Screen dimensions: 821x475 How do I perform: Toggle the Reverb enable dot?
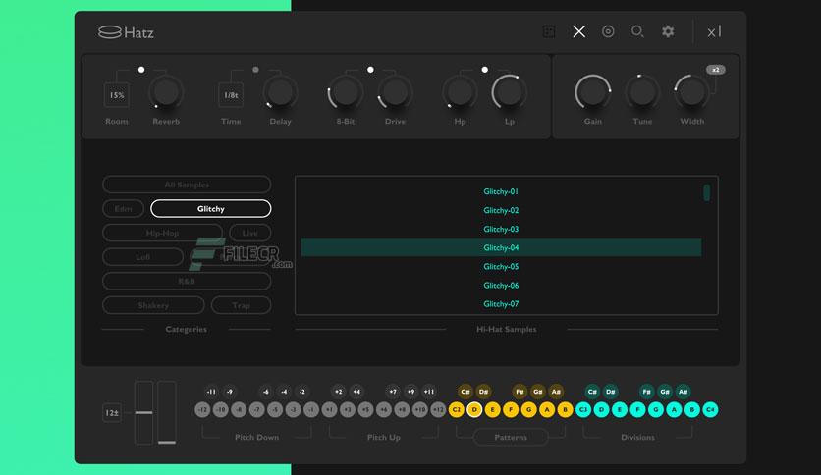coord(141,70)
